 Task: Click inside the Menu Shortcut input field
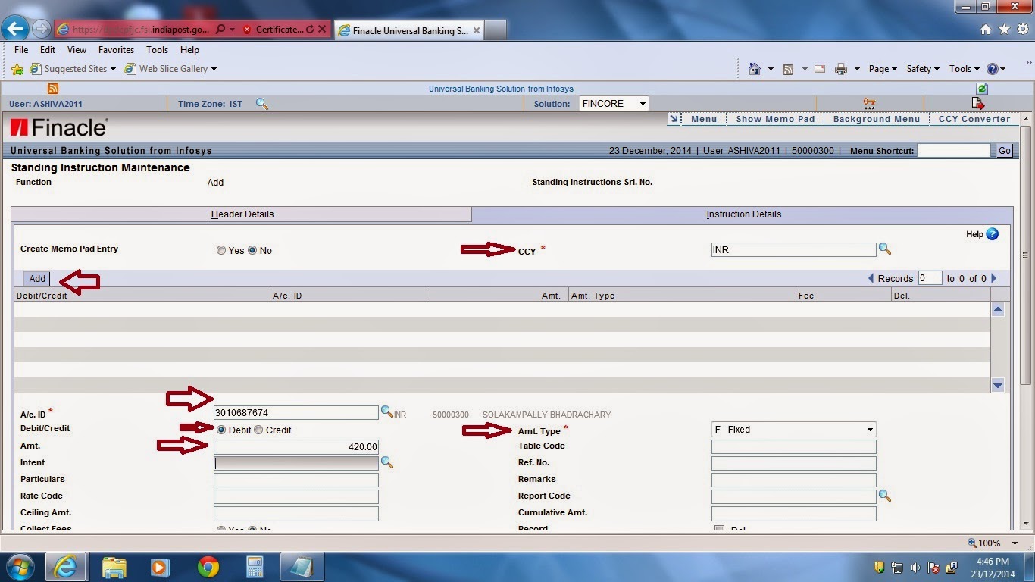click(x=954, y=150)
